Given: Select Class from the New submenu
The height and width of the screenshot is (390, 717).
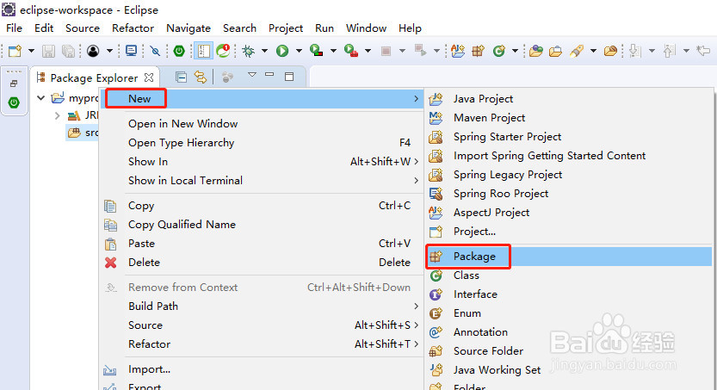Looking at the screenshot, I should click(570, 275).
